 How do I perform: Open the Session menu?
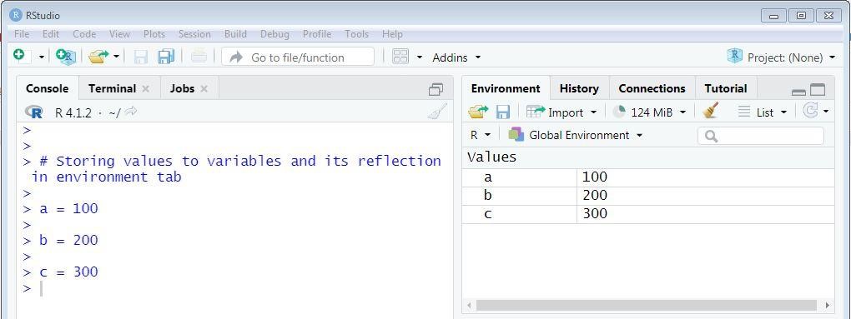194,34
